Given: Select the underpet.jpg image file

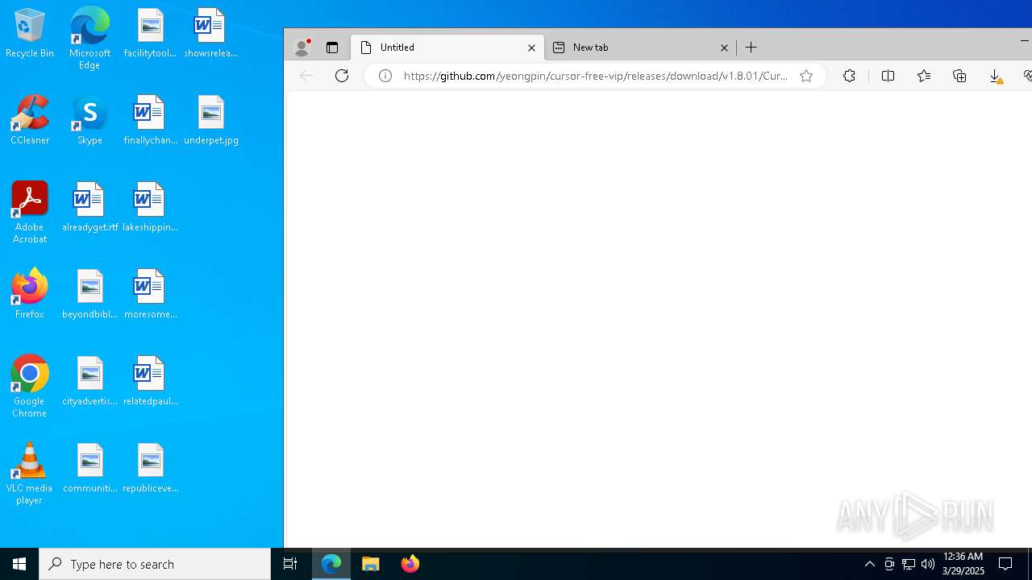Looking at the screenshot, I should tap(210, 120).
